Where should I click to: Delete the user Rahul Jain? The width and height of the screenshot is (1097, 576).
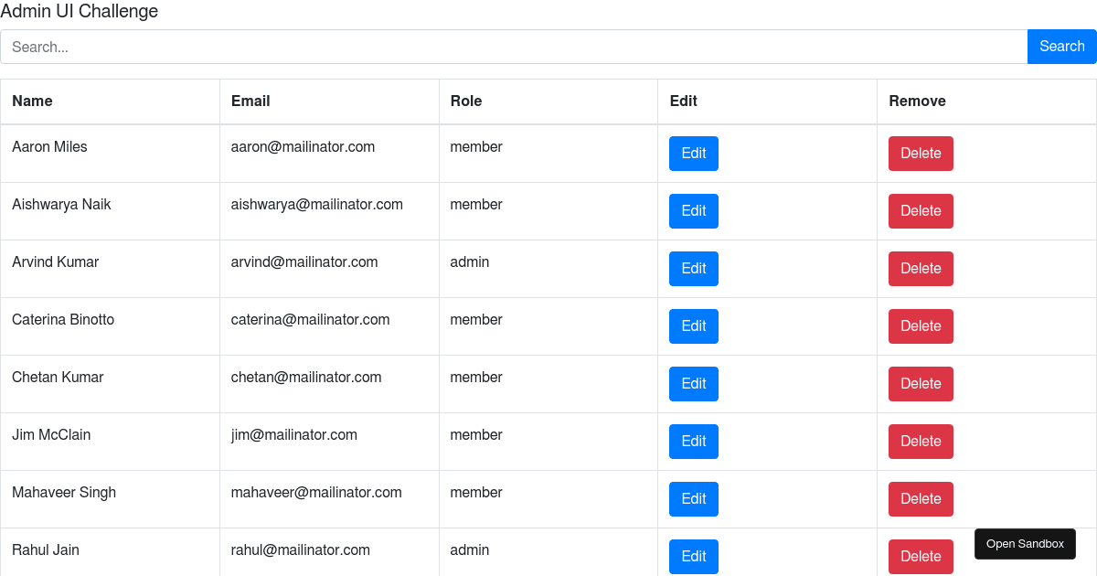coord(921,556)
